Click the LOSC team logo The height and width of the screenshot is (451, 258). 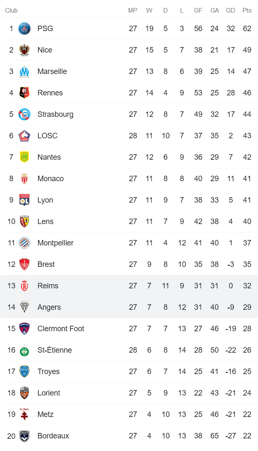click(24, 136)
